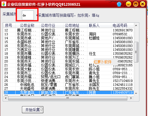Click the vertical scrollbar thumb
Screen dimensions: 148x116
[x=136, y=52]
